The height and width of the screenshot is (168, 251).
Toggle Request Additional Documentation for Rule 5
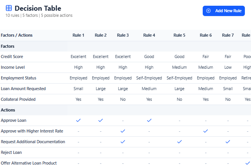click(x=179, y=142)
